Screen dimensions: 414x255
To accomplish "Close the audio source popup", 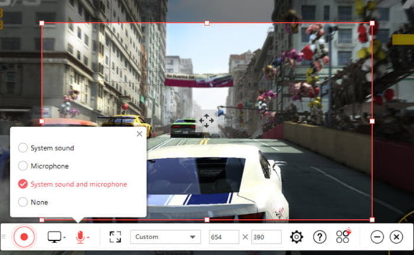I will click(140, 134).
